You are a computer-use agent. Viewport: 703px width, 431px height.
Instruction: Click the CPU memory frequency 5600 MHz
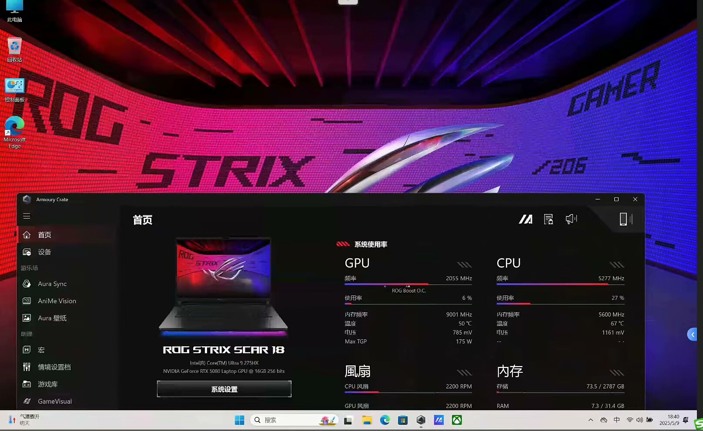pyautogui.click(x=611, y=315)
